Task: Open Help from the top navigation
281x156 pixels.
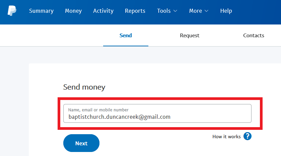Action: coord(226,11)
